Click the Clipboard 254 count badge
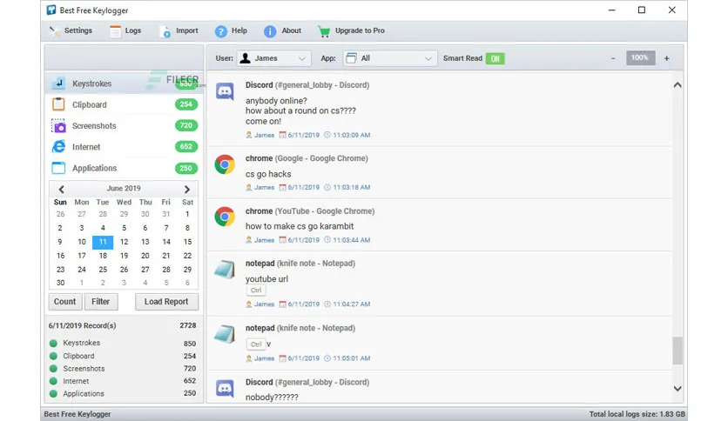This screenshot has width=728, height=421. click(x=186, y=104)
